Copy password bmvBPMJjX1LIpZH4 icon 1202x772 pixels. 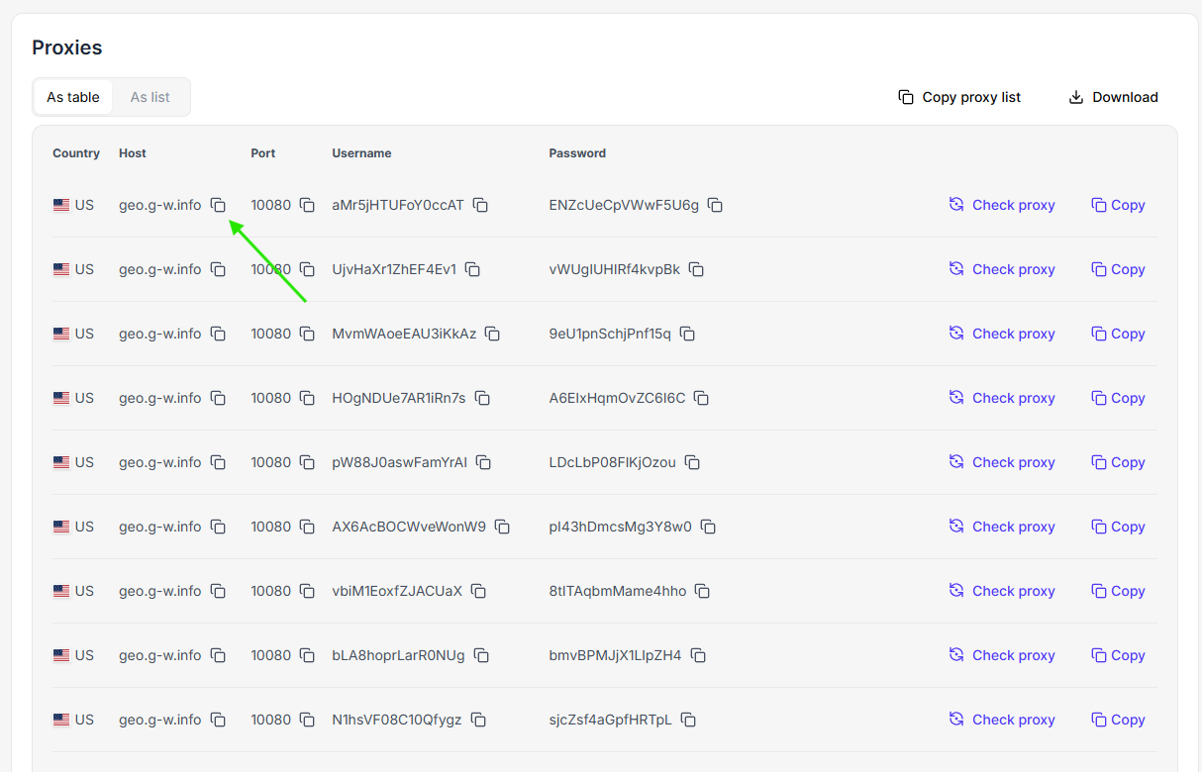click(x=698, y=655)
